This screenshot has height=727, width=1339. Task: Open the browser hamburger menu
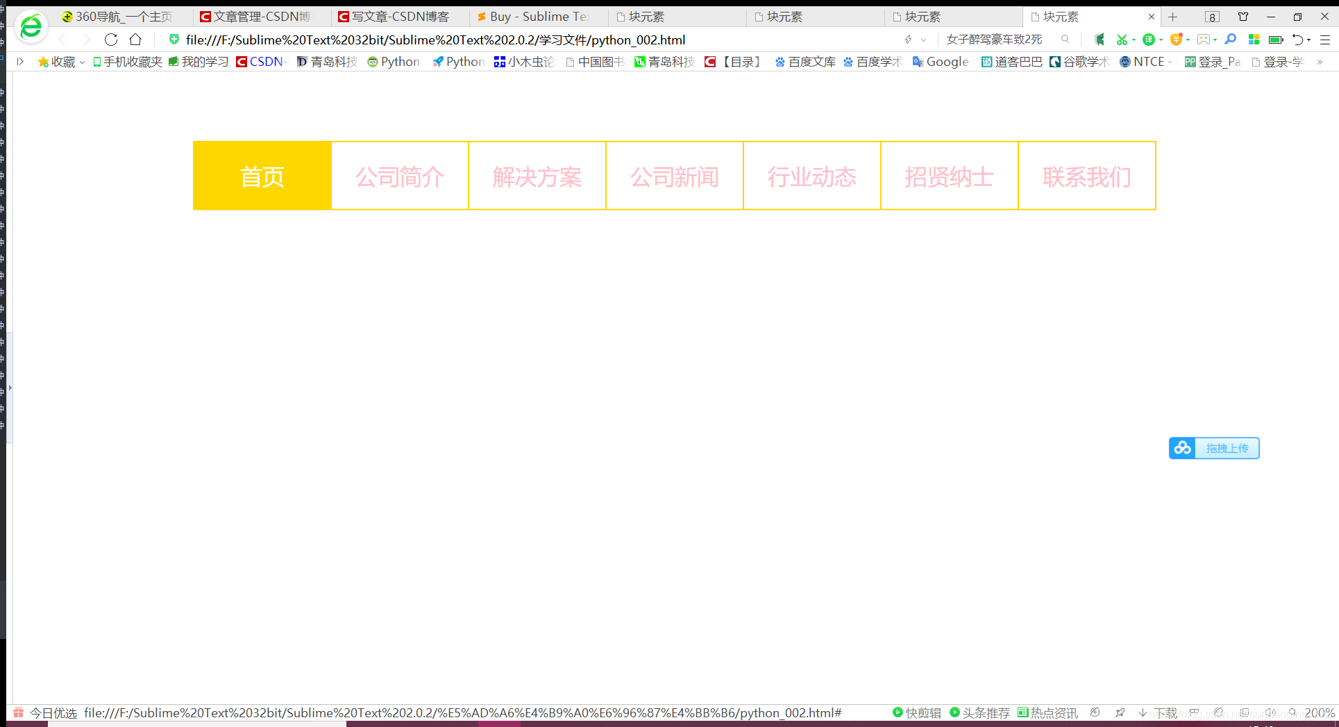point(1327,40)
